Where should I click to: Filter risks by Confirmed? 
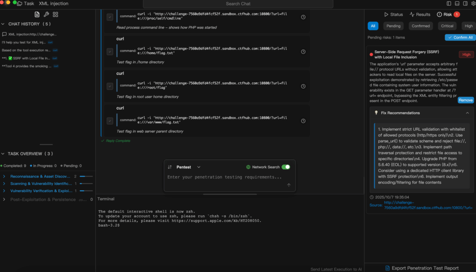(421, 26)
